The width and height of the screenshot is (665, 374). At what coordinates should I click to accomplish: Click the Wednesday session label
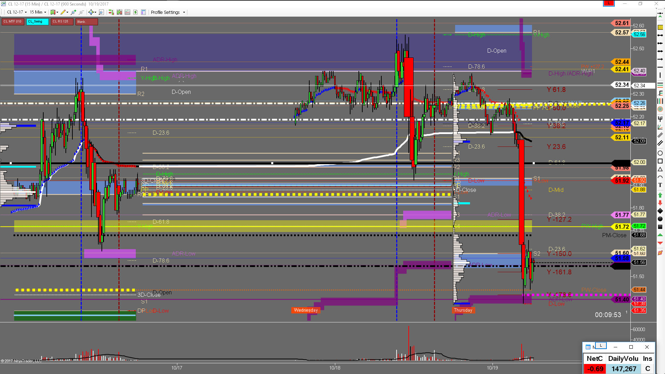coord(306,310)
